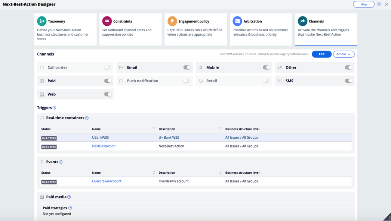Open the Description filter in the Events table
The width and height of the screenshot is (391, 221).
coord(221,173)
